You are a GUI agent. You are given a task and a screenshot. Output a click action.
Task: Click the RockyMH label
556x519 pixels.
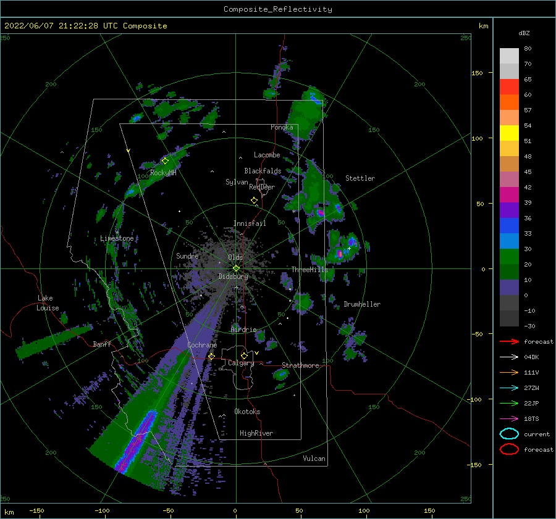(163, 173)
